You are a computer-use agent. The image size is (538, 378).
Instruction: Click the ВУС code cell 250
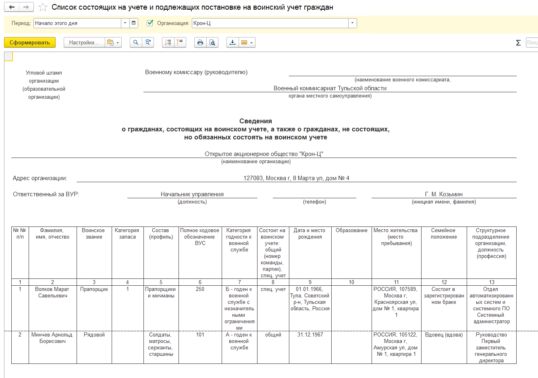[x=200, y=308]
